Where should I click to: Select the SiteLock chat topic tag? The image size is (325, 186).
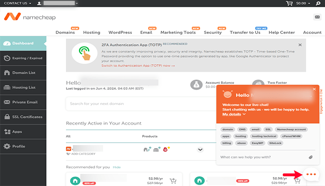click(x=275, y=143)
